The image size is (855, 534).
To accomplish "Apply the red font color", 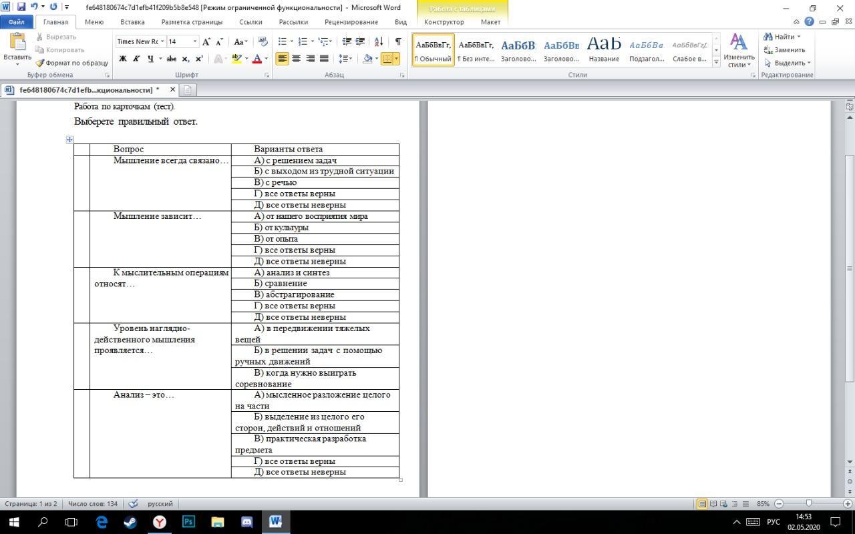I will (256, 59).
